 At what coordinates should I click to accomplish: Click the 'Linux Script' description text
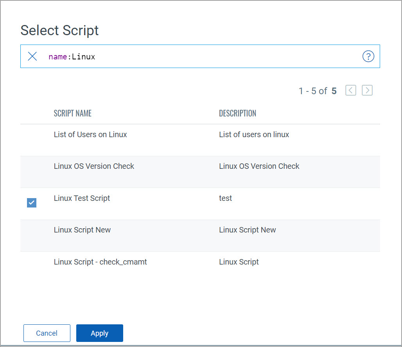(x=239, y=262)
